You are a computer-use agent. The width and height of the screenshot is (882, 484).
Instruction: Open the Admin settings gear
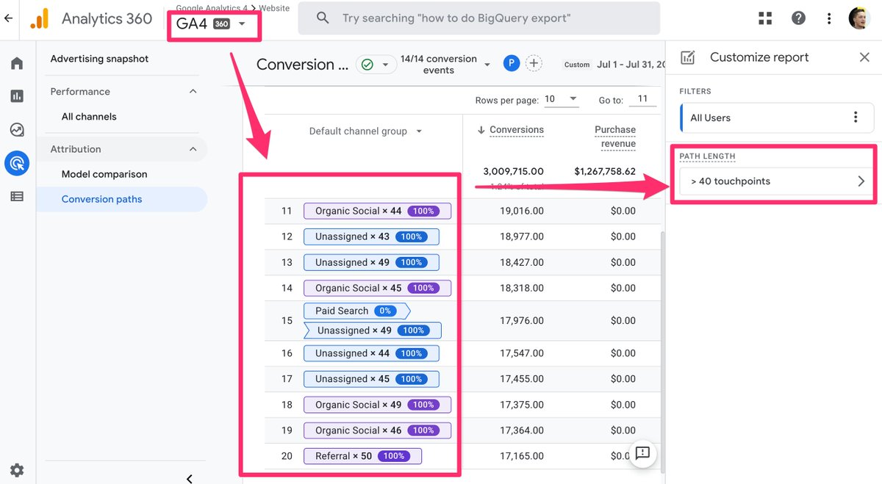[16, 469]
